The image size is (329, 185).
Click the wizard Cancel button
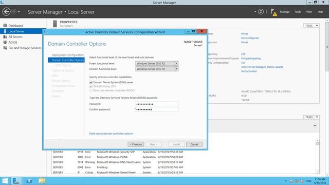194,144
